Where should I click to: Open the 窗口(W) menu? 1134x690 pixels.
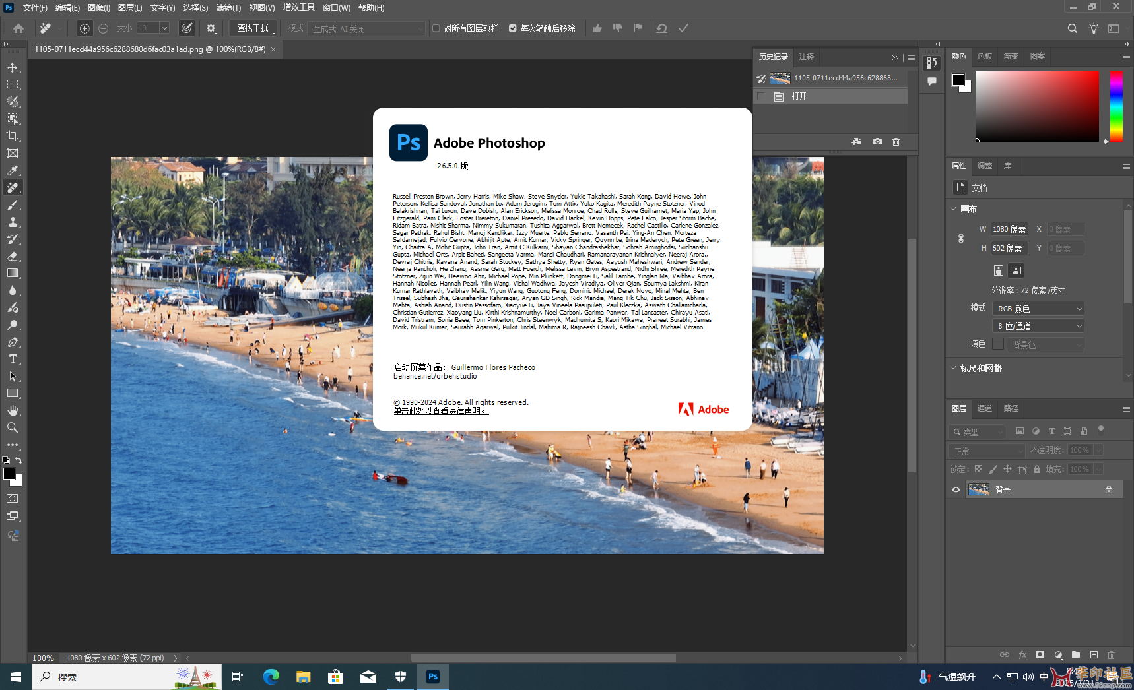tap(337, 7)
